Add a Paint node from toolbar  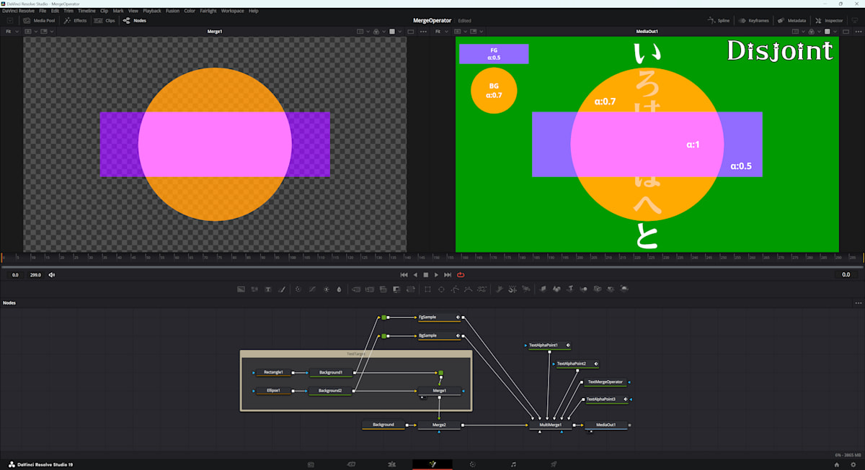281,289
